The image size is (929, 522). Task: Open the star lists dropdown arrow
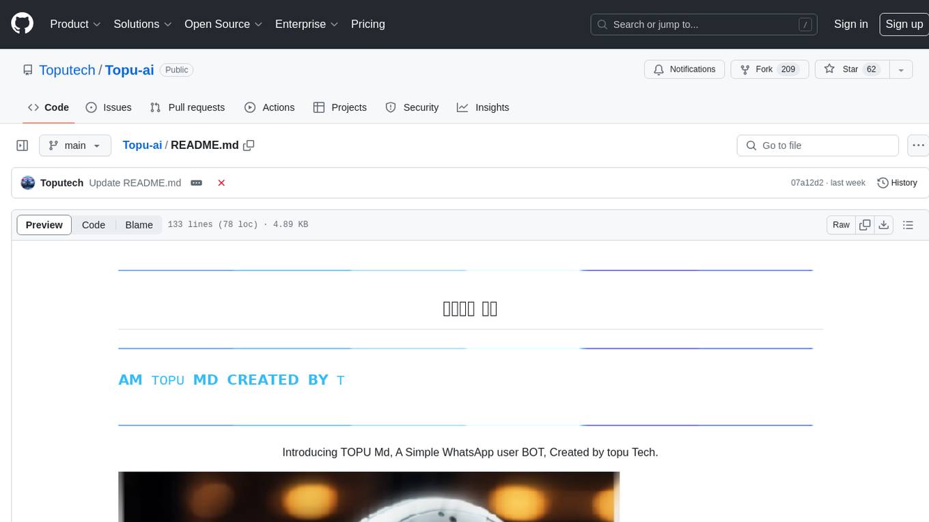click(x=901, y=69)
